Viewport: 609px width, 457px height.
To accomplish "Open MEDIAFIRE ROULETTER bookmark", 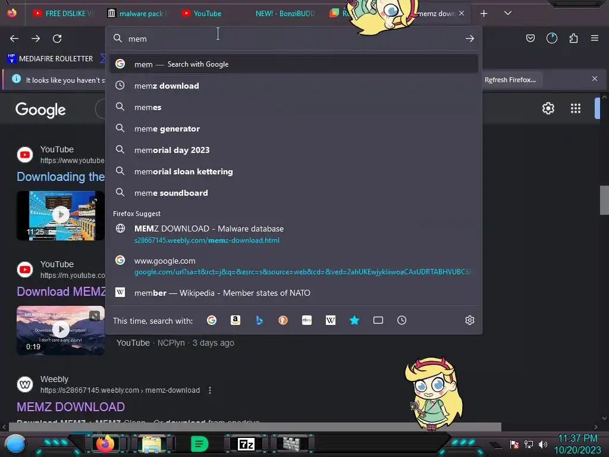I will pos(50,59).
